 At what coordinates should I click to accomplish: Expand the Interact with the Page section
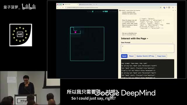(134, 38)
